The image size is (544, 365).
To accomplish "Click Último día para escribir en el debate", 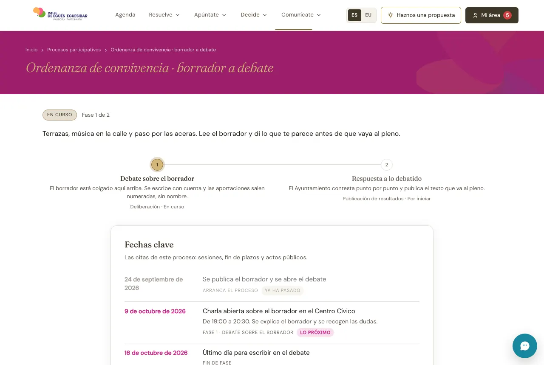I will click(256, 353).
